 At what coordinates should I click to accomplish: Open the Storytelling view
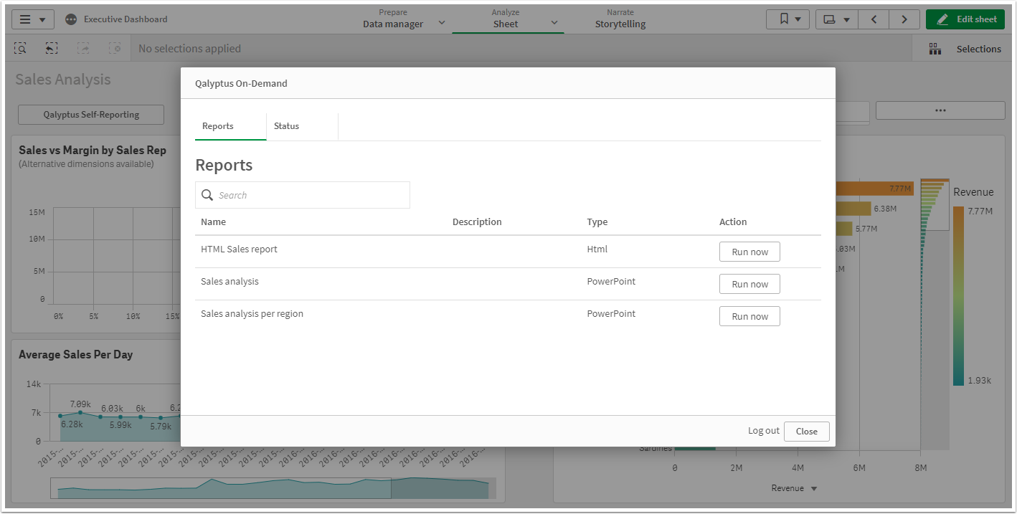pos(620,19)
